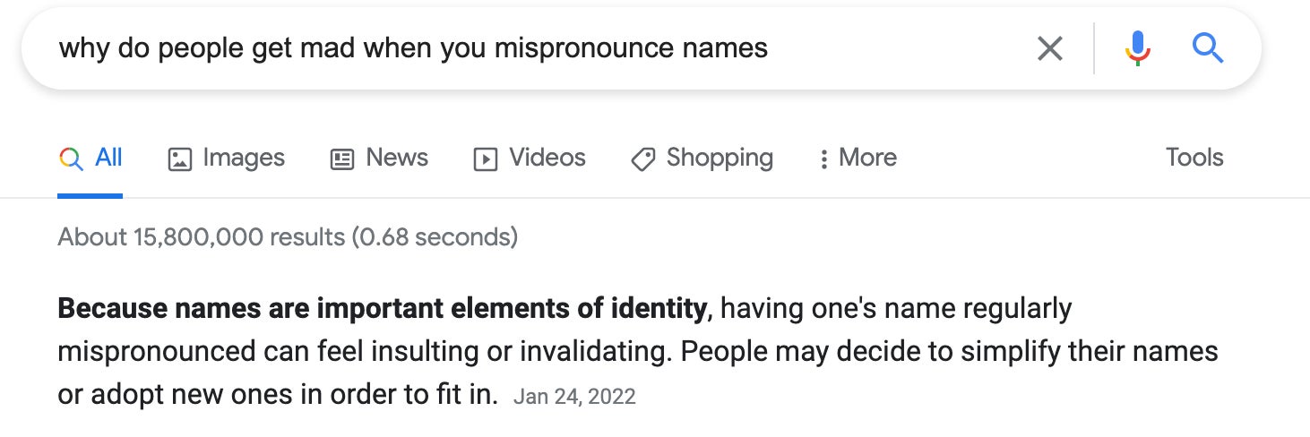1310x437 pixels.
Task: Click the three-dot icon beside More
Action: tap(823, 159)
